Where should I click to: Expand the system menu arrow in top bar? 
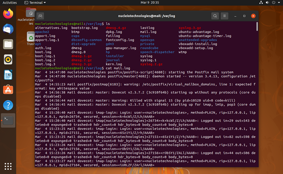point(279,3)
